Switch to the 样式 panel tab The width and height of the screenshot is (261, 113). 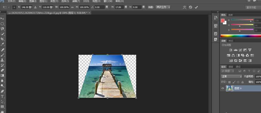click(231, 41)
